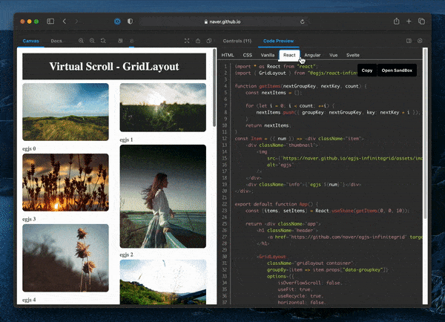Change addons panel orientation icon

click(409, 41)
